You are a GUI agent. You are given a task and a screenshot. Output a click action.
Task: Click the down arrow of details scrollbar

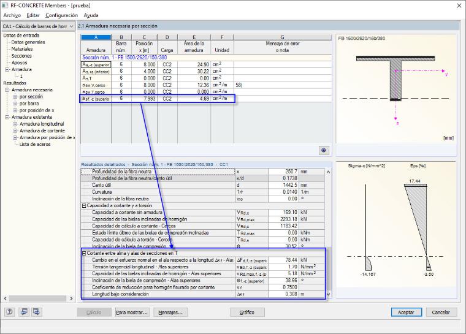click(x=329, y=294)
